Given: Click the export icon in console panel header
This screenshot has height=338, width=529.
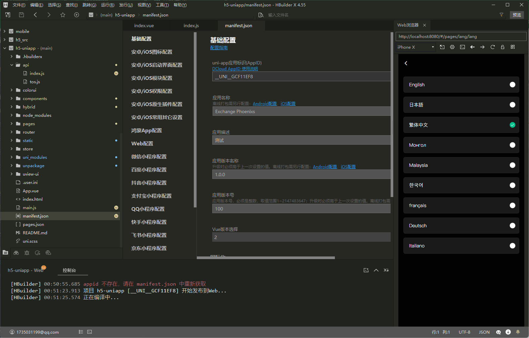Looking at the screenshot, I should [366, 270].
